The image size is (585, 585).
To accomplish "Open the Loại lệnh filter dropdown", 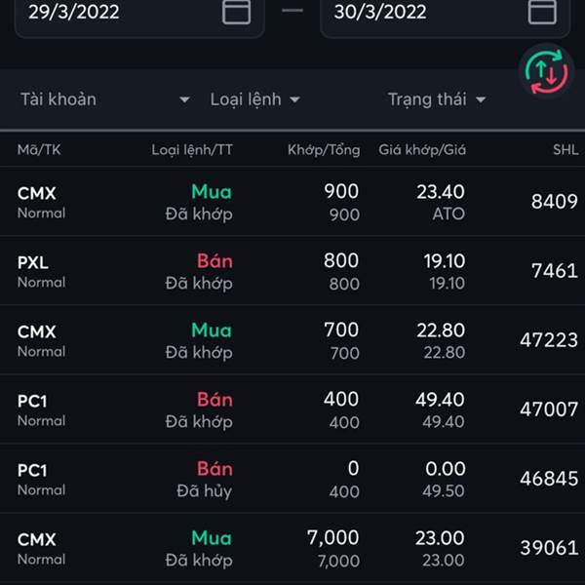I will (254, 99).
